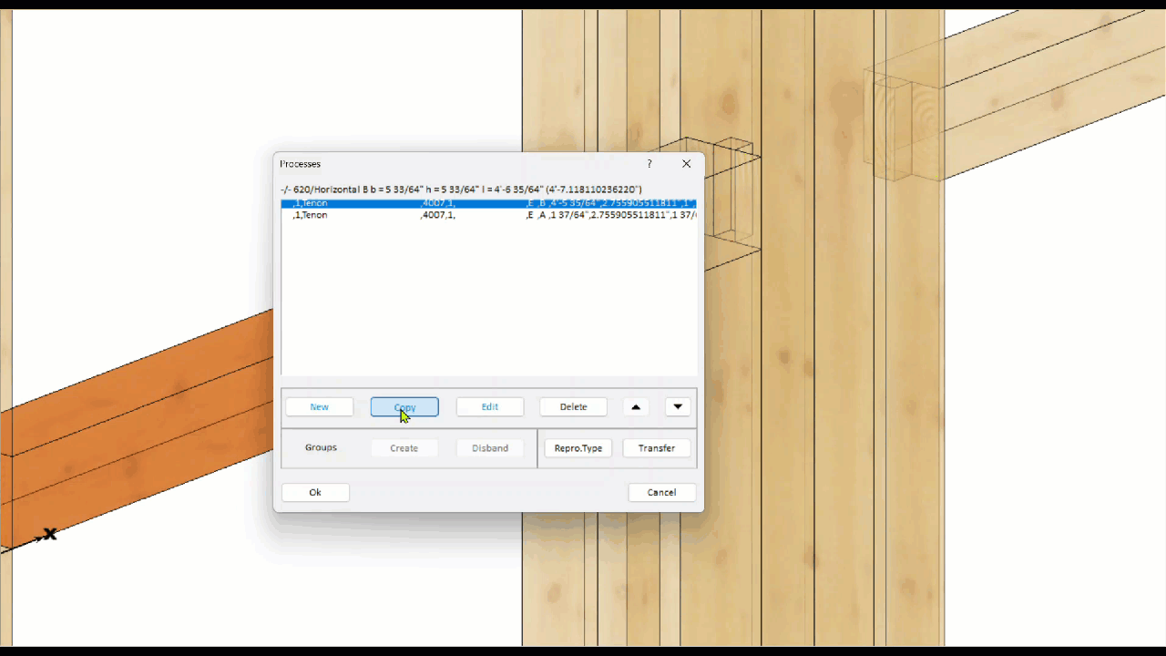Click the Create group button
The height and width of the screenshot is (656, 1166).
(404, 448)
